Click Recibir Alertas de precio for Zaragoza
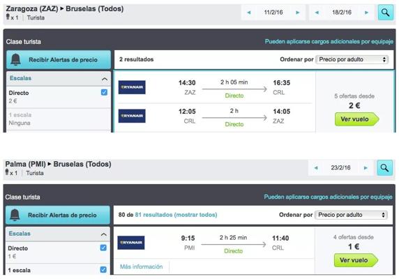The image size is (399, 279). point(59,59)
